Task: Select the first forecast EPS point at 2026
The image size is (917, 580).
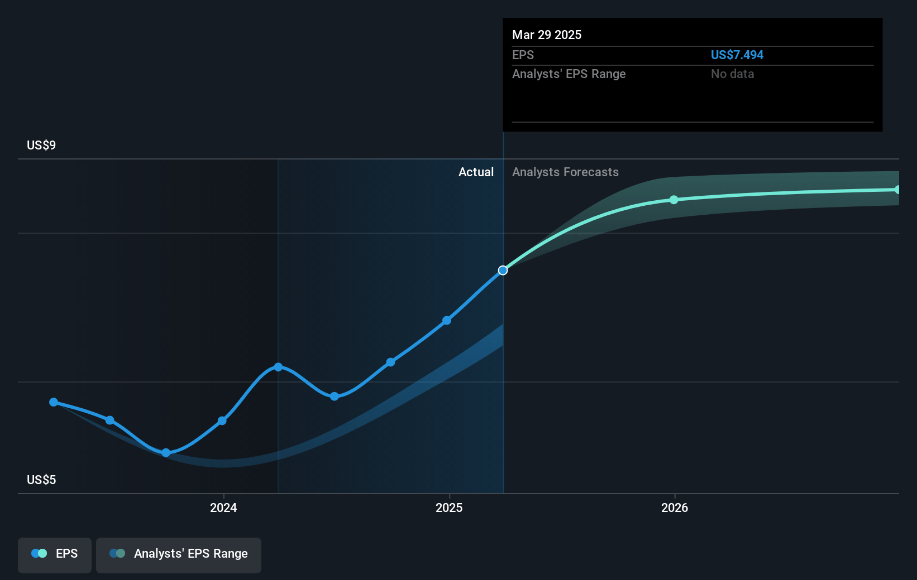Action: [x=674, y=200]
